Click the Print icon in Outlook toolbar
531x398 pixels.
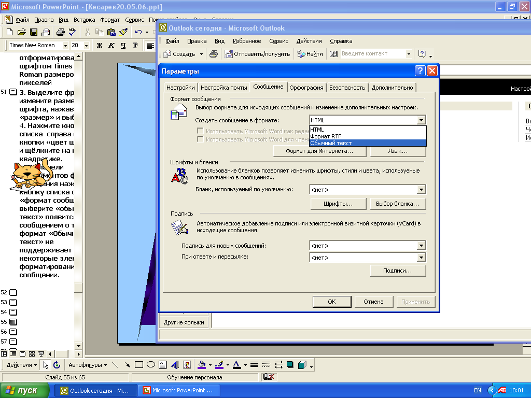(x=213, y=54)
